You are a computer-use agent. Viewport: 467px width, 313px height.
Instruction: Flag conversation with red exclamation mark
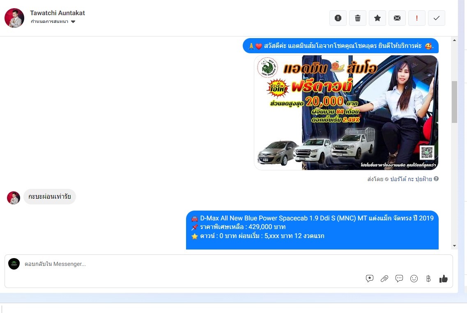coord(417,18)
